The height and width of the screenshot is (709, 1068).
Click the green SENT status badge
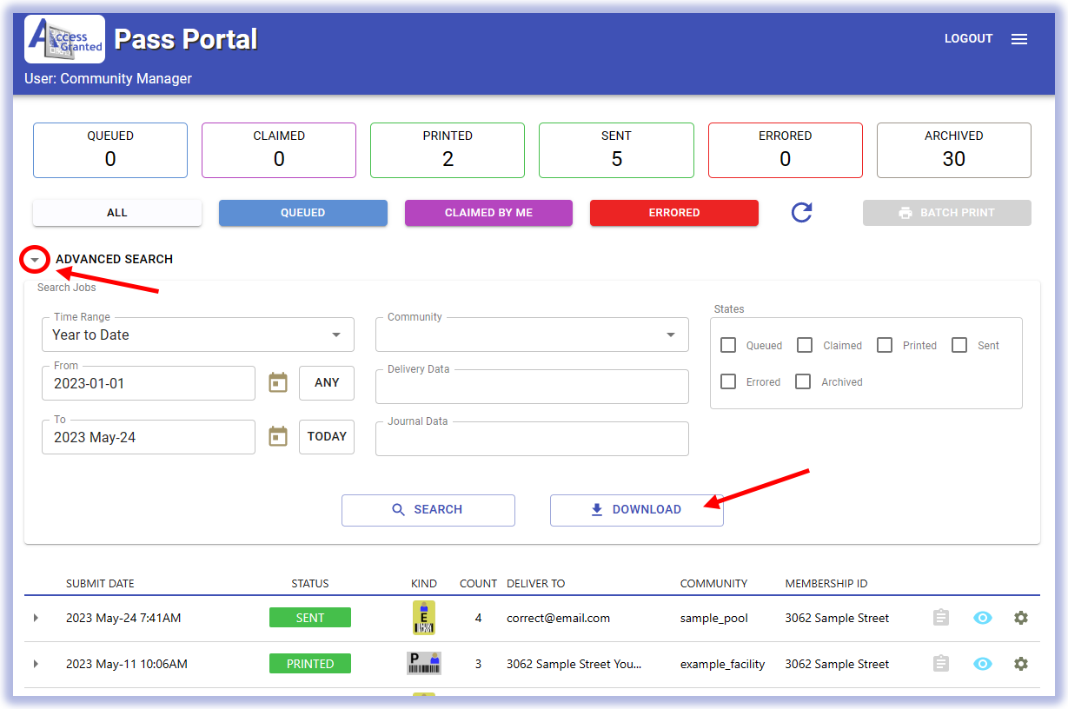click(x=310, y=618)
